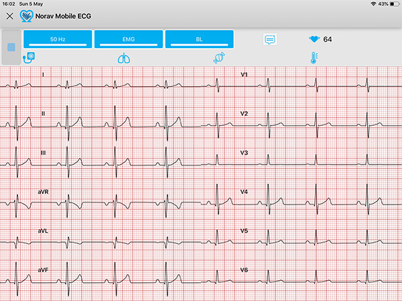Viewport: 402px width, 301px height.
Task: Tap the Sun 5 May date
Action: click(x=31, y=4)
